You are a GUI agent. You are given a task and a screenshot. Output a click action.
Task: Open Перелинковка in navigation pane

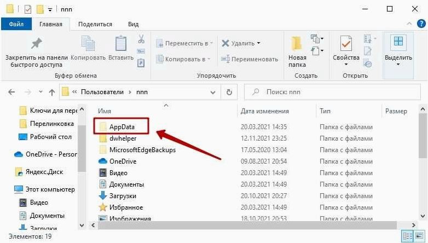tap(52, 124)
